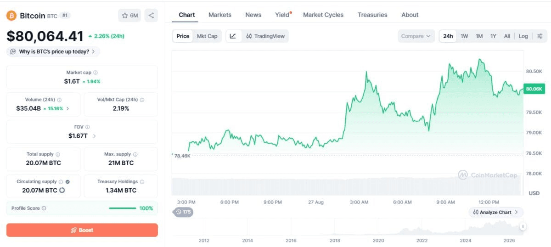
Task: Click circulating supply progress ring icon
Action: tap(62, 190)
